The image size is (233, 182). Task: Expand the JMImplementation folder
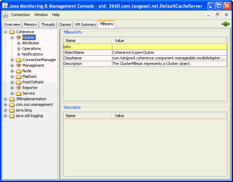[x=6, y=99]
